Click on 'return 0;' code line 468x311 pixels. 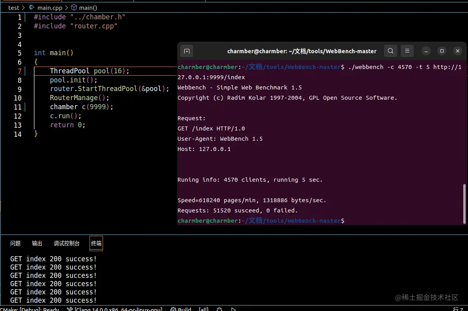pos(67,125)
